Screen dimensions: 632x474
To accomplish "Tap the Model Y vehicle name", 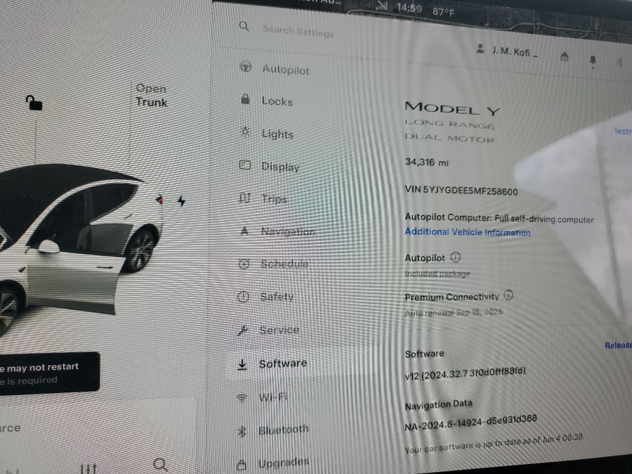I will click(x=452, y=108).
